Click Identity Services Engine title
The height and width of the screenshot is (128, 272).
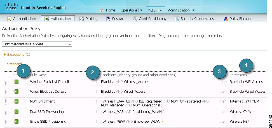43,8
